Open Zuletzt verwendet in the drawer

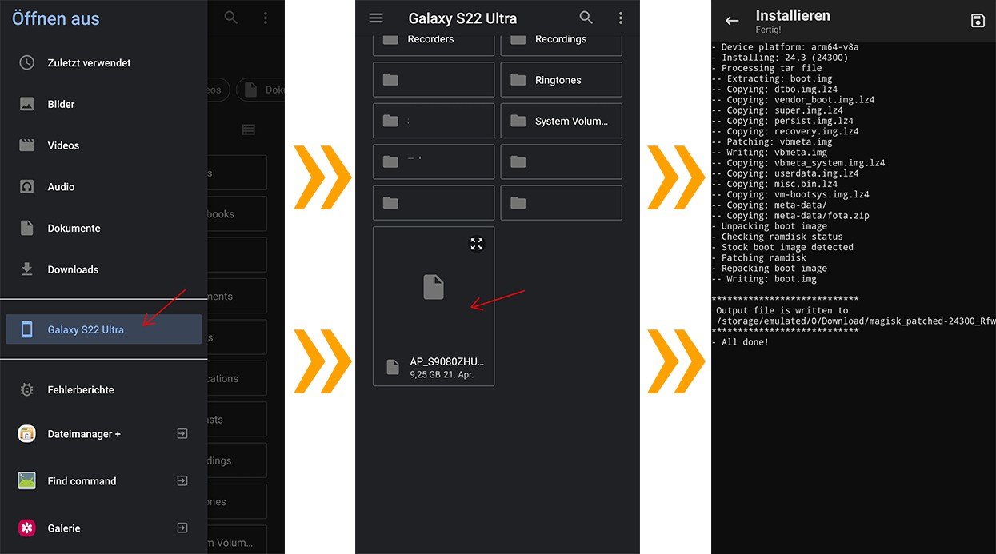pyautogui.click(x=103, y=62)
